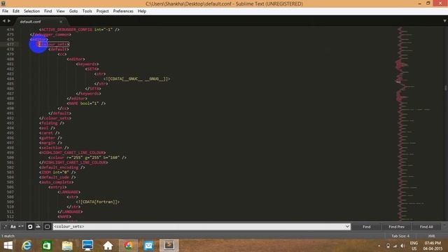Open the Project menu
448x252 pixels.
click(x=103, y=11)
